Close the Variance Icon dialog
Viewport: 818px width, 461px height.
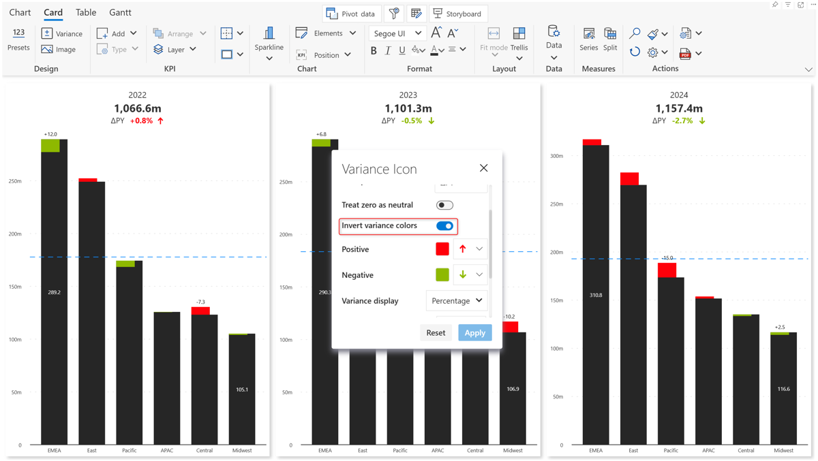(483, 168)
